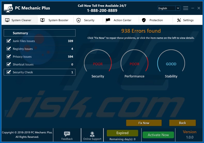Click the Action Center flag icon

(x=108, y=20)
